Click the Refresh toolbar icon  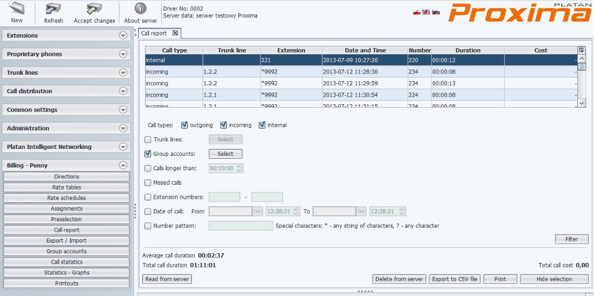pos(53,8)
